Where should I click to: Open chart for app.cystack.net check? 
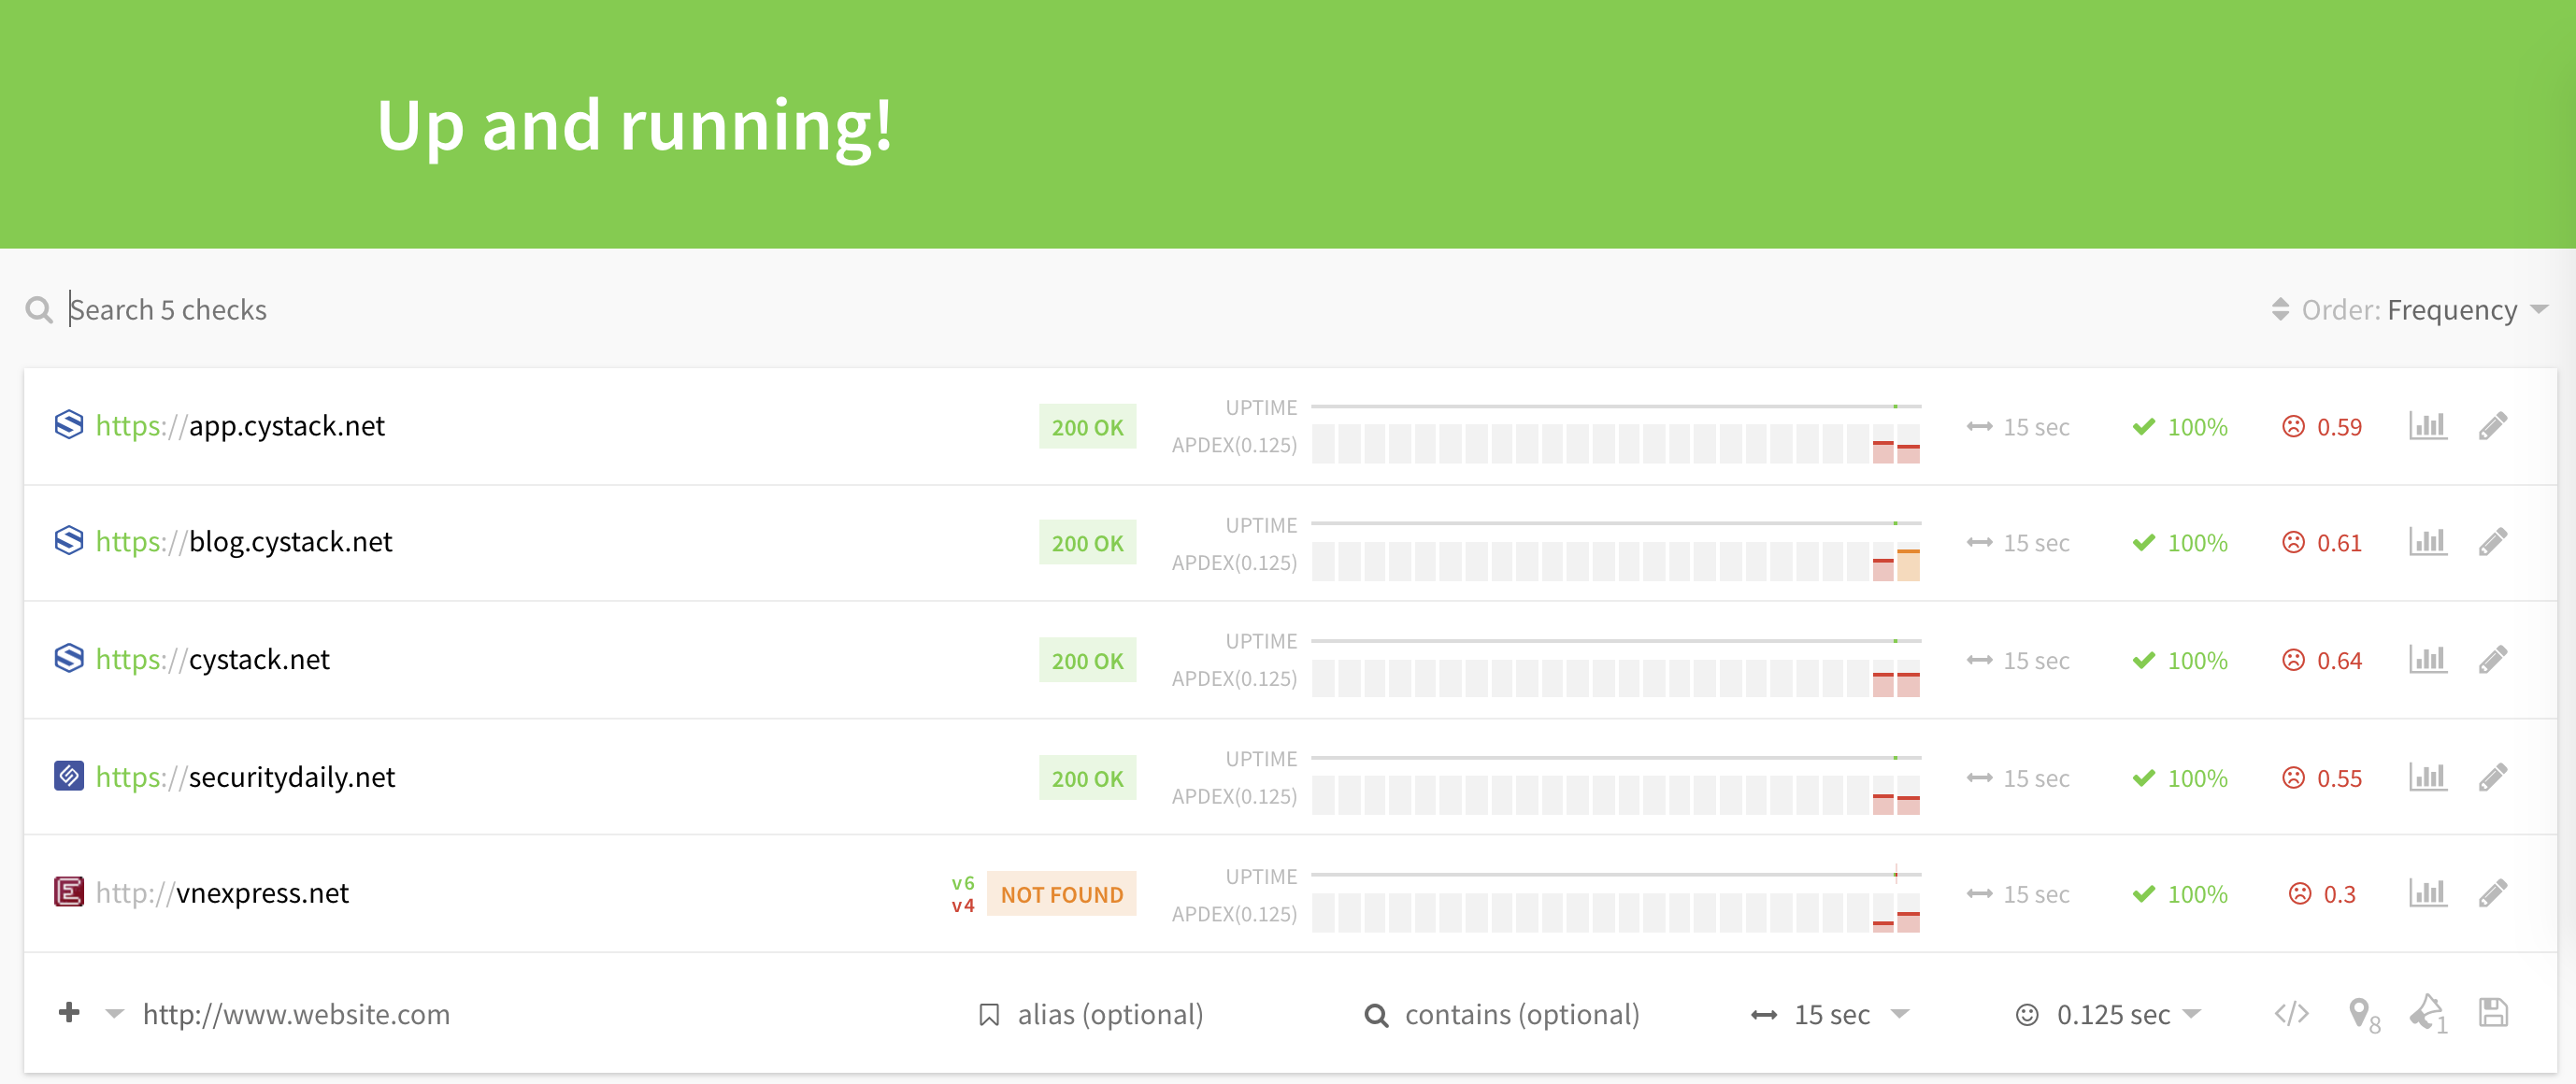pos(2427,426)
